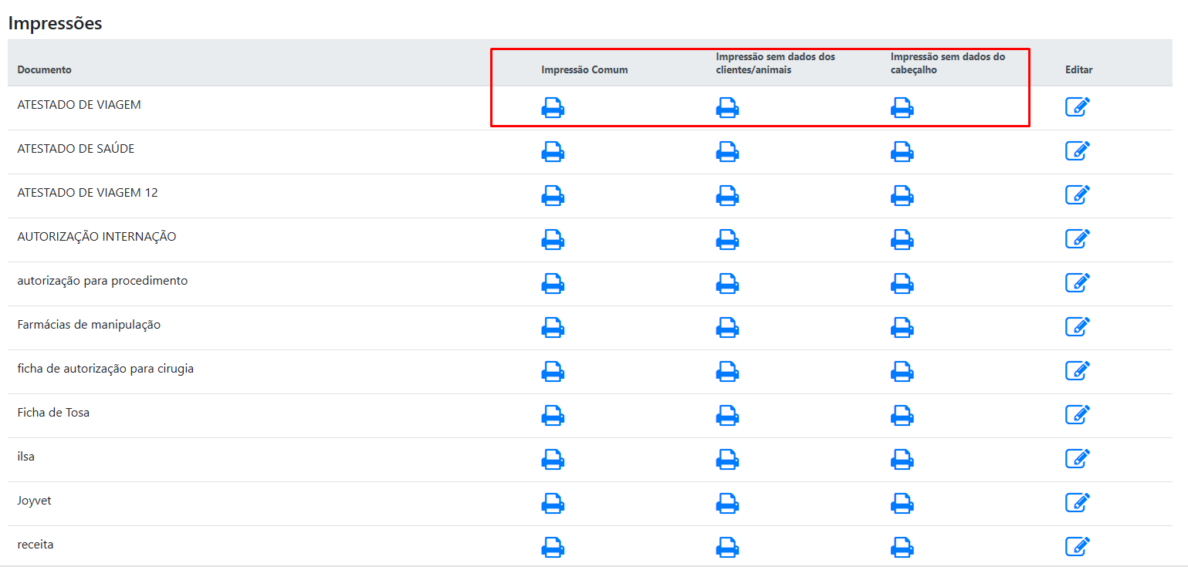Edit the receita document
The height and width of the screenshot is (567, 1188).
(1077, 547)
